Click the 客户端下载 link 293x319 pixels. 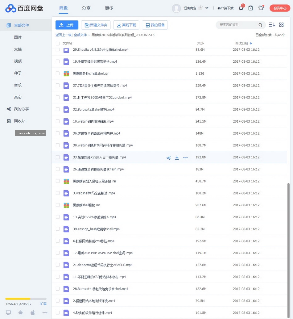click(x=225, y=8)
